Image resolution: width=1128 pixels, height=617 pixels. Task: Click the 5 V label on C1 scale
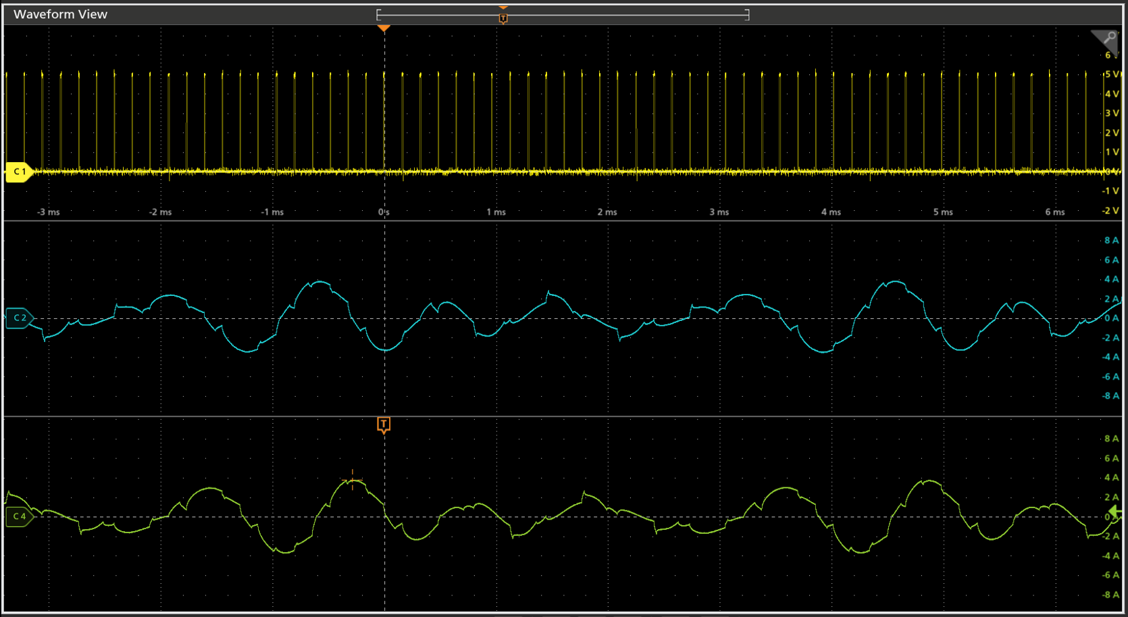pos(1111,74)
